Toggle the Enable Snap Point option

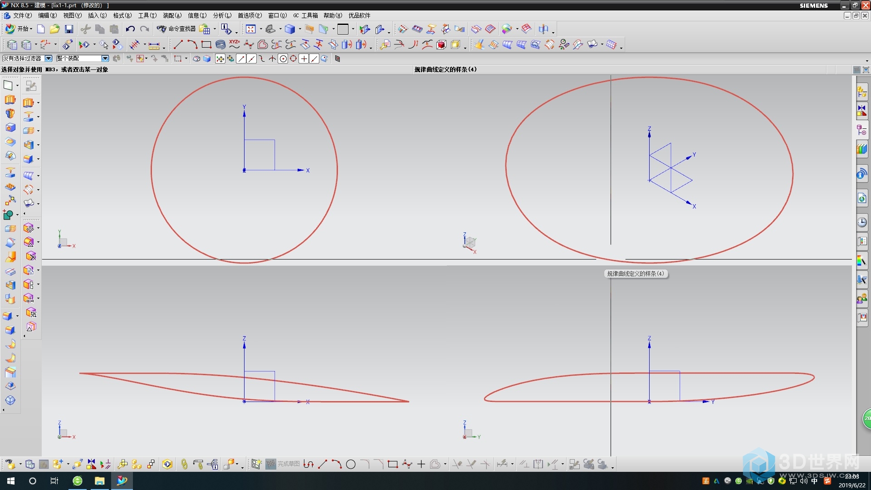point(220,59)
